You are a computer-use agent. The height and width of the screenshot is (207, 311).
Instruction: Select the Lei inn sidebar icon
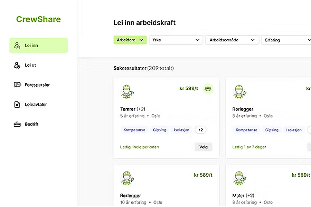click(17, 45)
